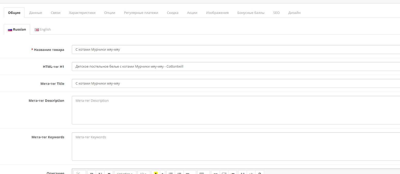Open the Helvetica font family dropdown
This screenshot has height=174, width=400.
tap(125, 173)
